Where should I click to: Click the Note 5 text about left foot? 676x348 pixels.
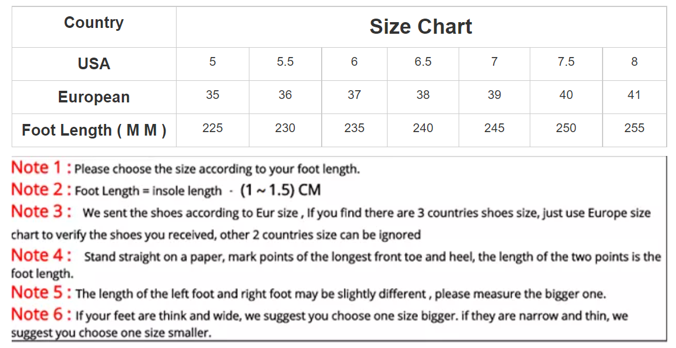coord(340,294)
